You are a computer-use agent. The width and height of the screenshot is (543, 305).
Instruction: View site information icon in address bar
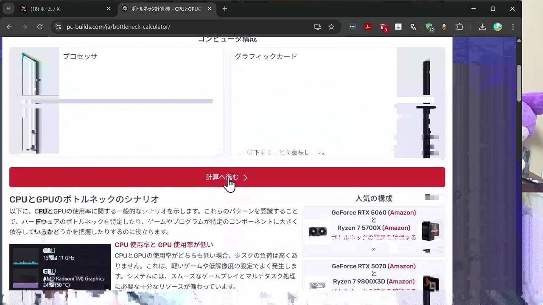click(58, 27)
